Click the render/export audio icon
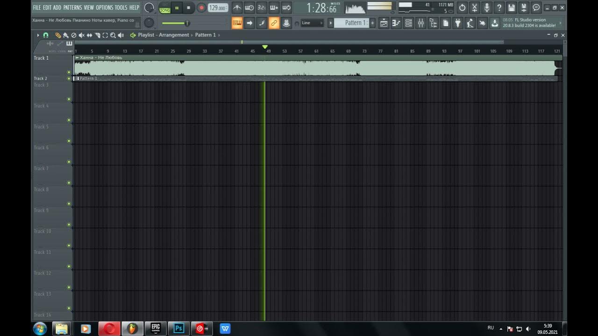Screen dimensions: 598x336 pos(524,7)
